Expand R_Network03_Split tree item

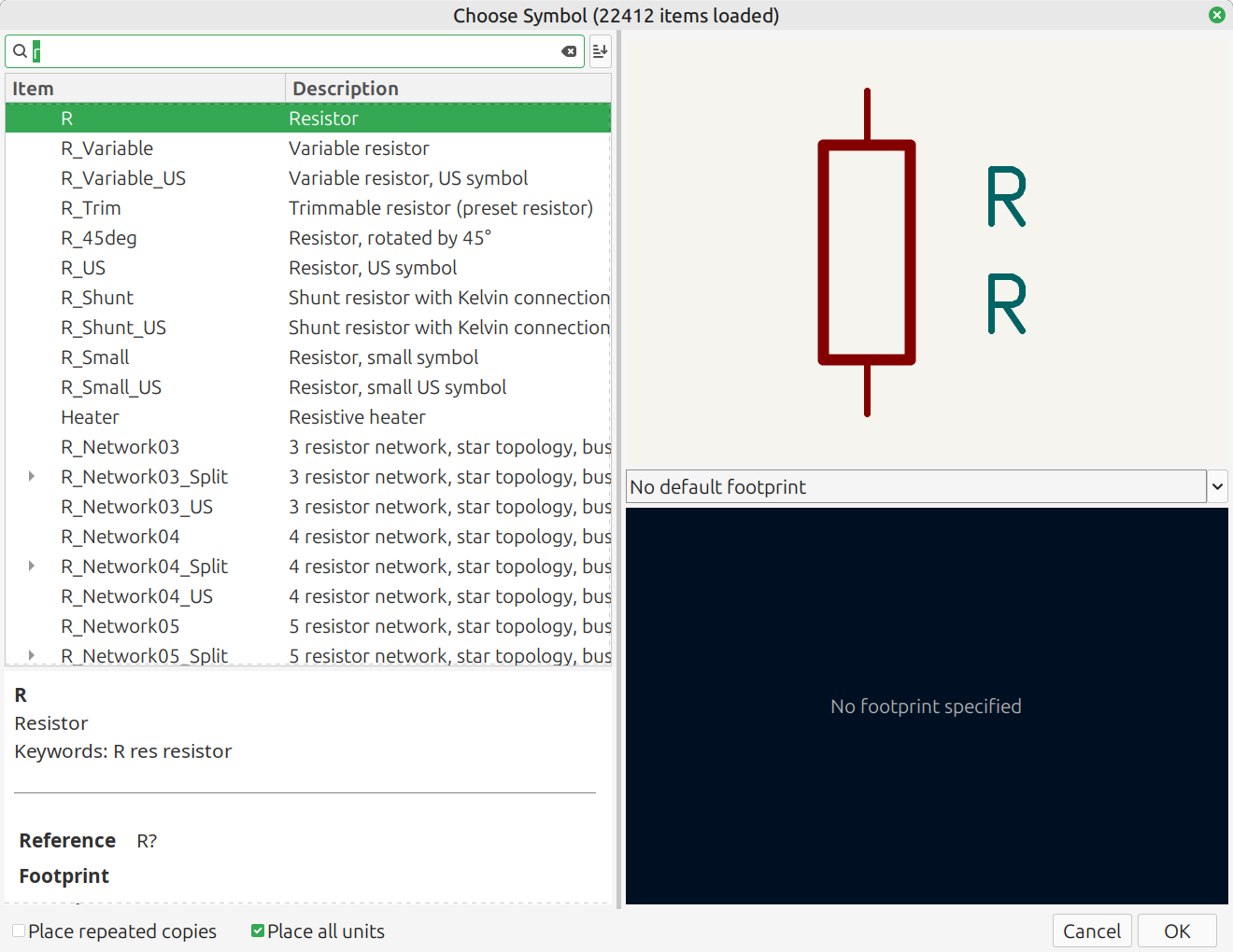[32, 477]
